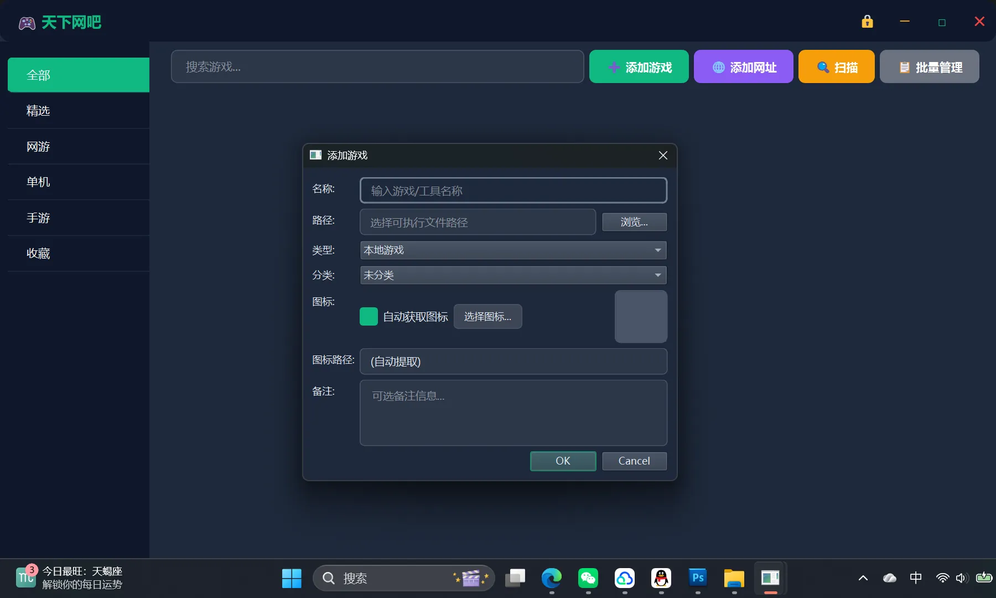
Task: Click the globe icon on 添加网址 button
Action: [x=718, y=66]
